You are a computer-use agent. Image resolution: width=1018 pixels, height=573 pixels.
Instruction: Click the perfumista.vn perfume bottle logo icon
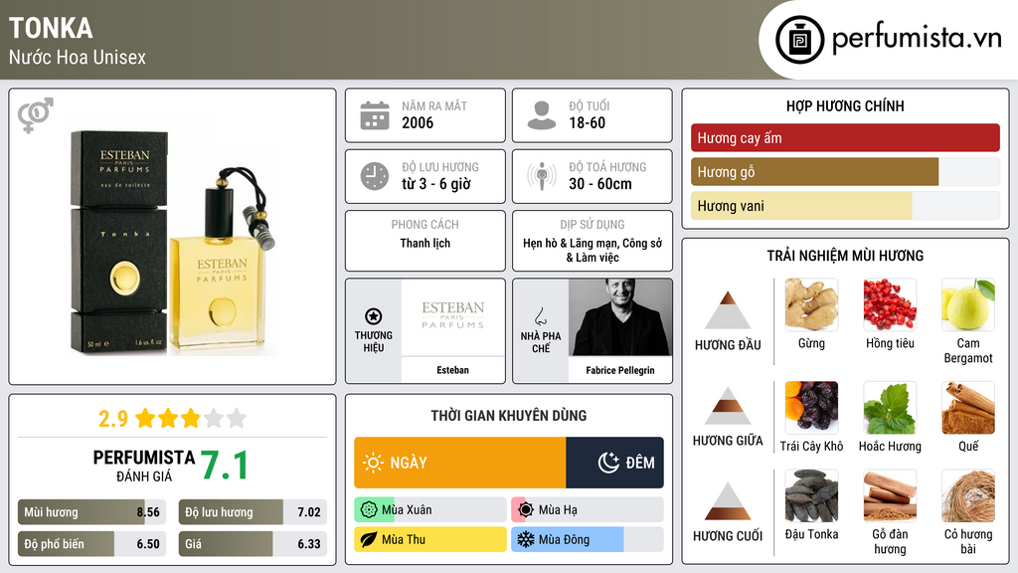(799, 40)
